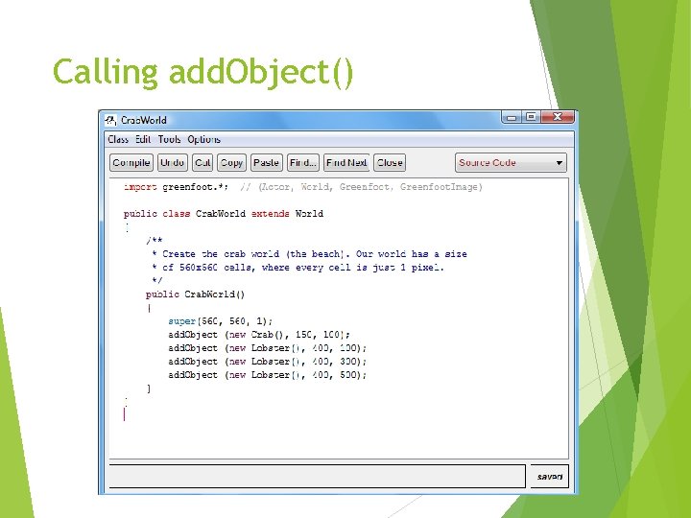Open the Class menu
This screenshot has width=691, height=518.
pos(118,139)
